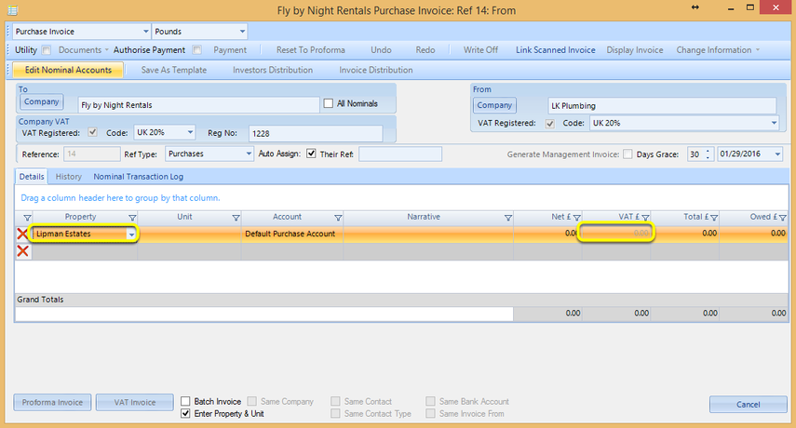Screen dimensions: 796x428
Task: Click the Payment toolbar item
Action: (x=230, y=49)
